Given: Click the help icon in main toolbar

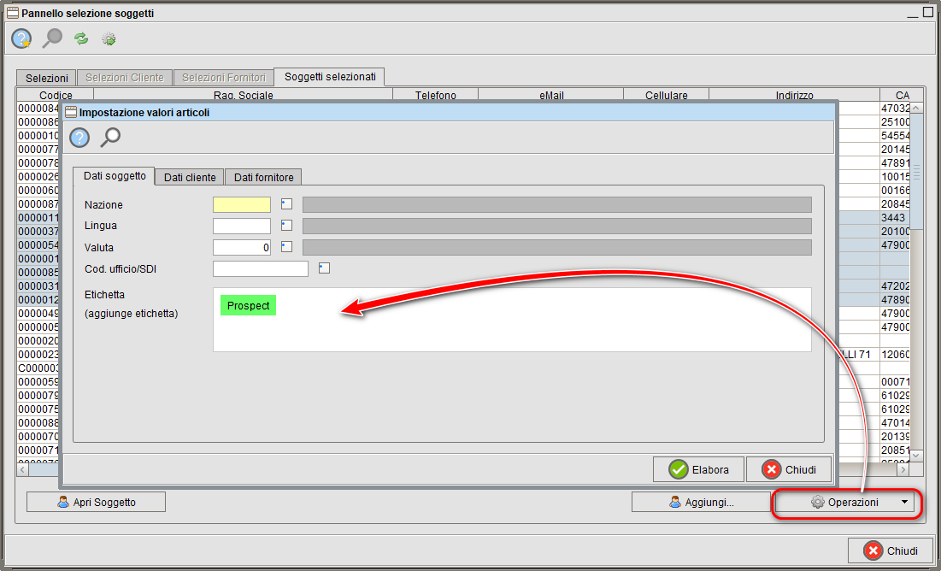Looking at the screenshot, I should click(x=21, y=38).
